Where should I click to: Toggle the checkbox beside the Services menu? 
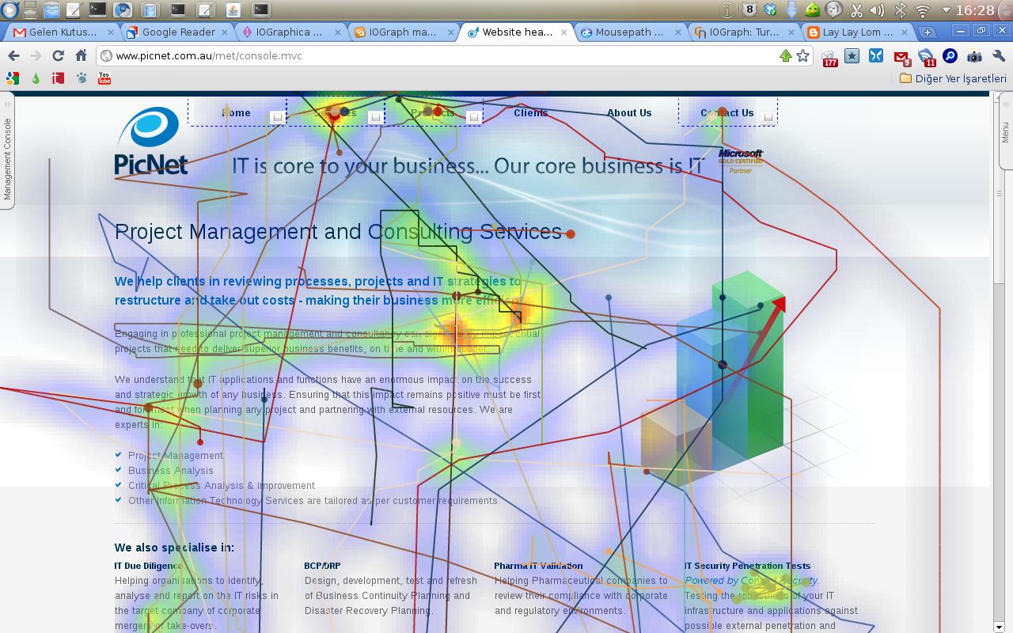(x=375, y=117)
